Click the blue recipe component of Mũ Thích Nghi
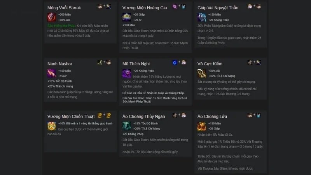Screen dimensions: 311x175 point(175,63)
